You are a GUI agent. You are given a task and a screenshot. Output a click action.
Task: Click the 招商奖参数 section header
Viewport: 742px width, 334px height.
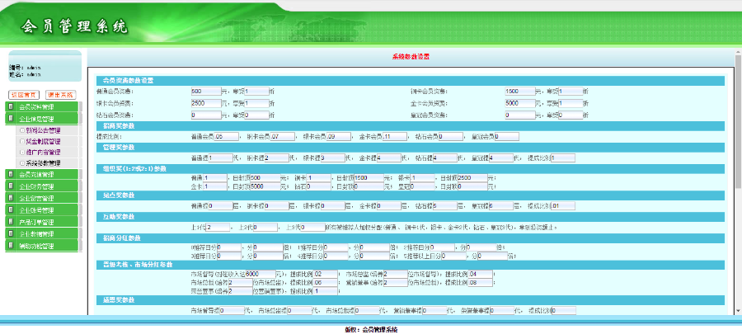pos(410,126)
